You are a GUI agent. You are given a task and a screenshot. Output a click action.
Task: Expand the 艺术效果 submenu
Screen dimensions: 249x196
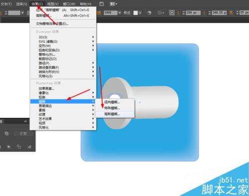pyautogui.click(x=63, y=118)
